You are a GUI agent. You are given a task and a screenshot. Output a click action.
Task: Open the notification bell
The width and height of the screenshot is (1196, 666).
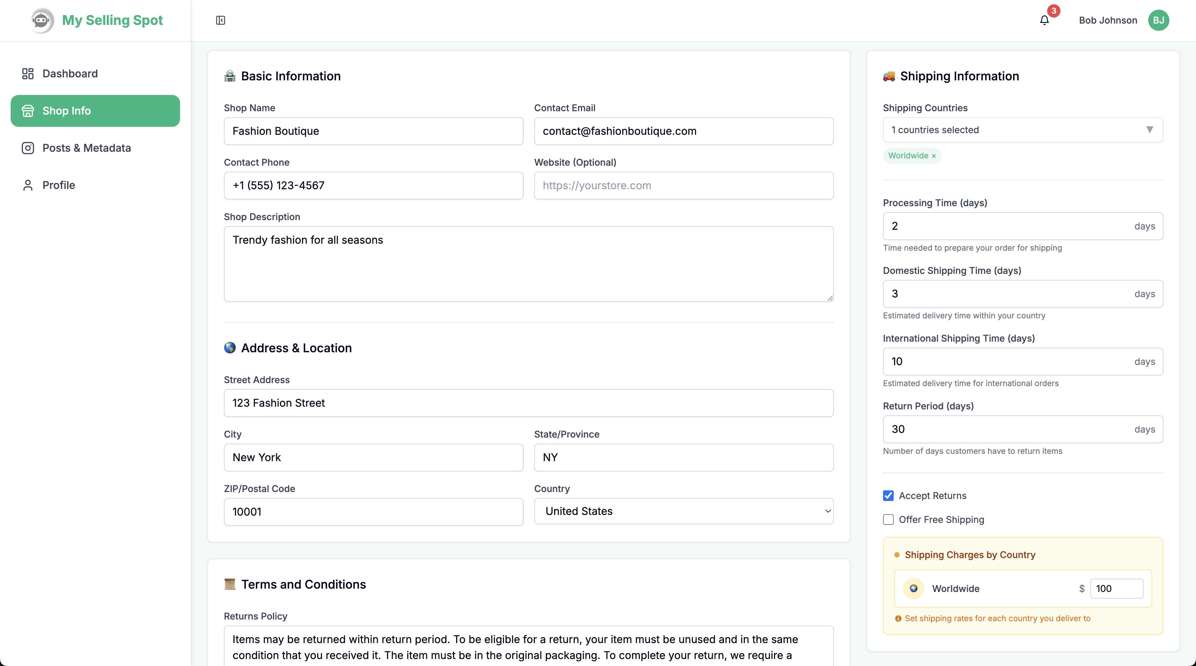[1044, 20]
